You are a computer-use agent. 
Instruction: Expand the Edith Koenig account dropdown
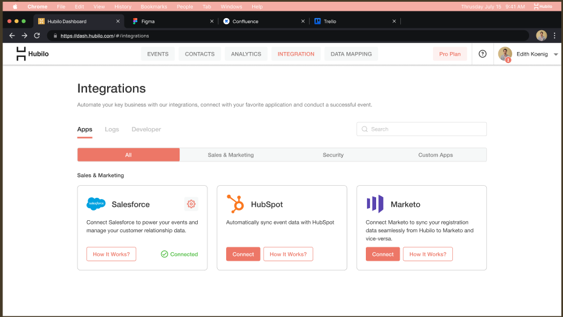tap(556, 54)
